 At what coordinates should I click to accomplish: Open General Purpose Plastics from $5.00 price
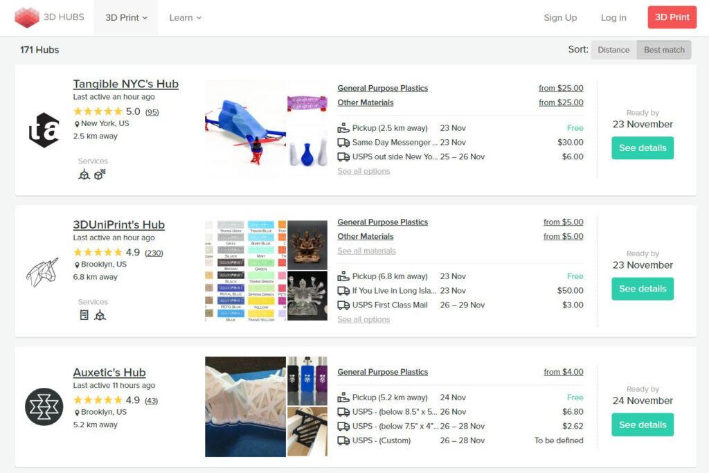564,222
